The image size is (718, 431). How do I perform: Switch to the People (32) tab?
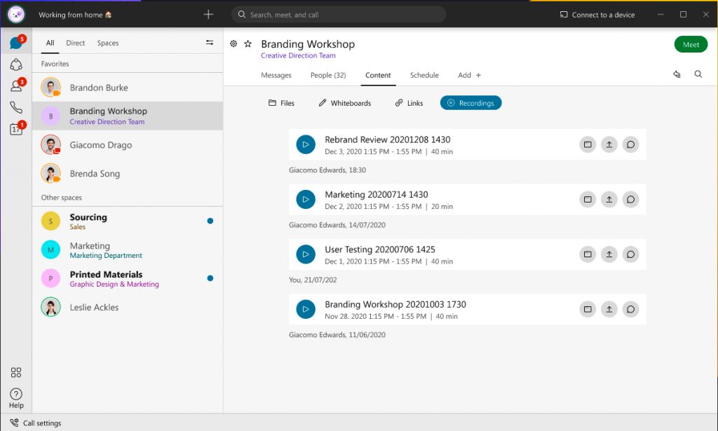[x=328, y=75]
